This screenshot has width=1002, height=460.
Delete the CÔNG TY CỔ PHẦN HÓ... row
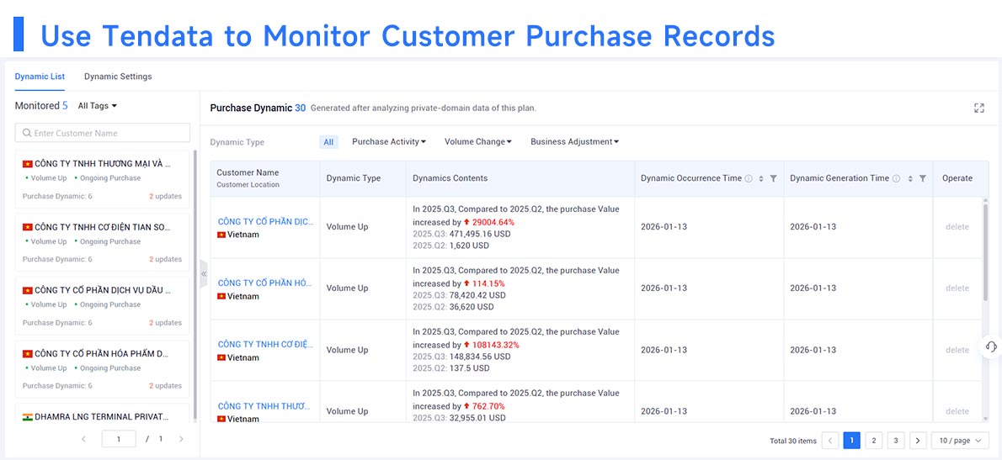click(957, 288)
